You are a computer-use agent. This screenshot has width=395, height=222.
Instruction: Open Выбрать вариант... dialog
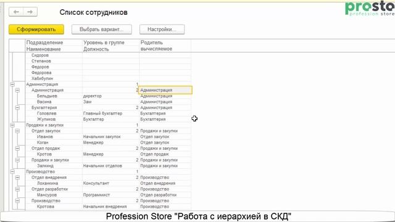click(x=101, y=30)
